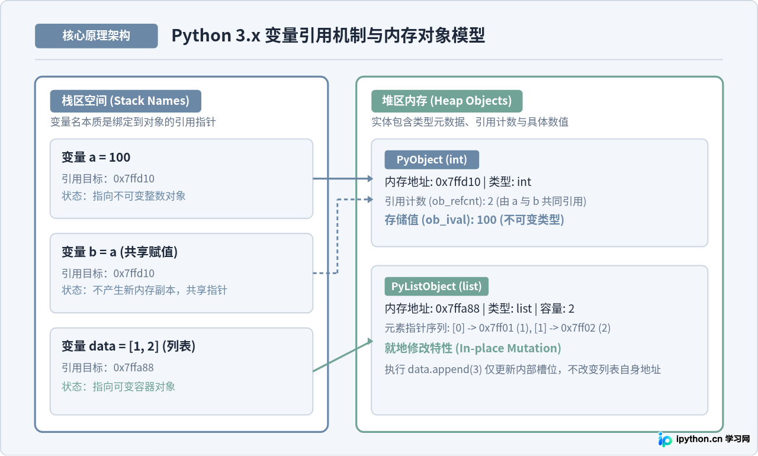This screenshot has width=758, height=456.
Task: Click the text 状态：不产生新内存副本，共享指针
Action: tap(144, 290)
